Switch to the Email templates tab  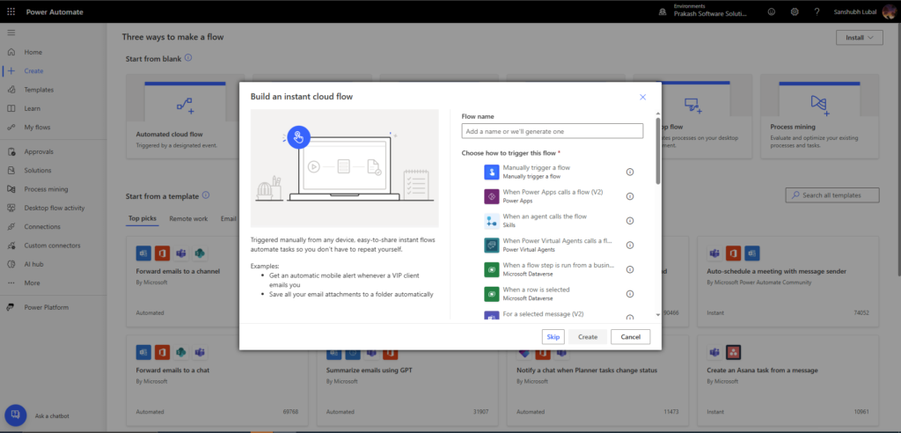tap(229, 219)
